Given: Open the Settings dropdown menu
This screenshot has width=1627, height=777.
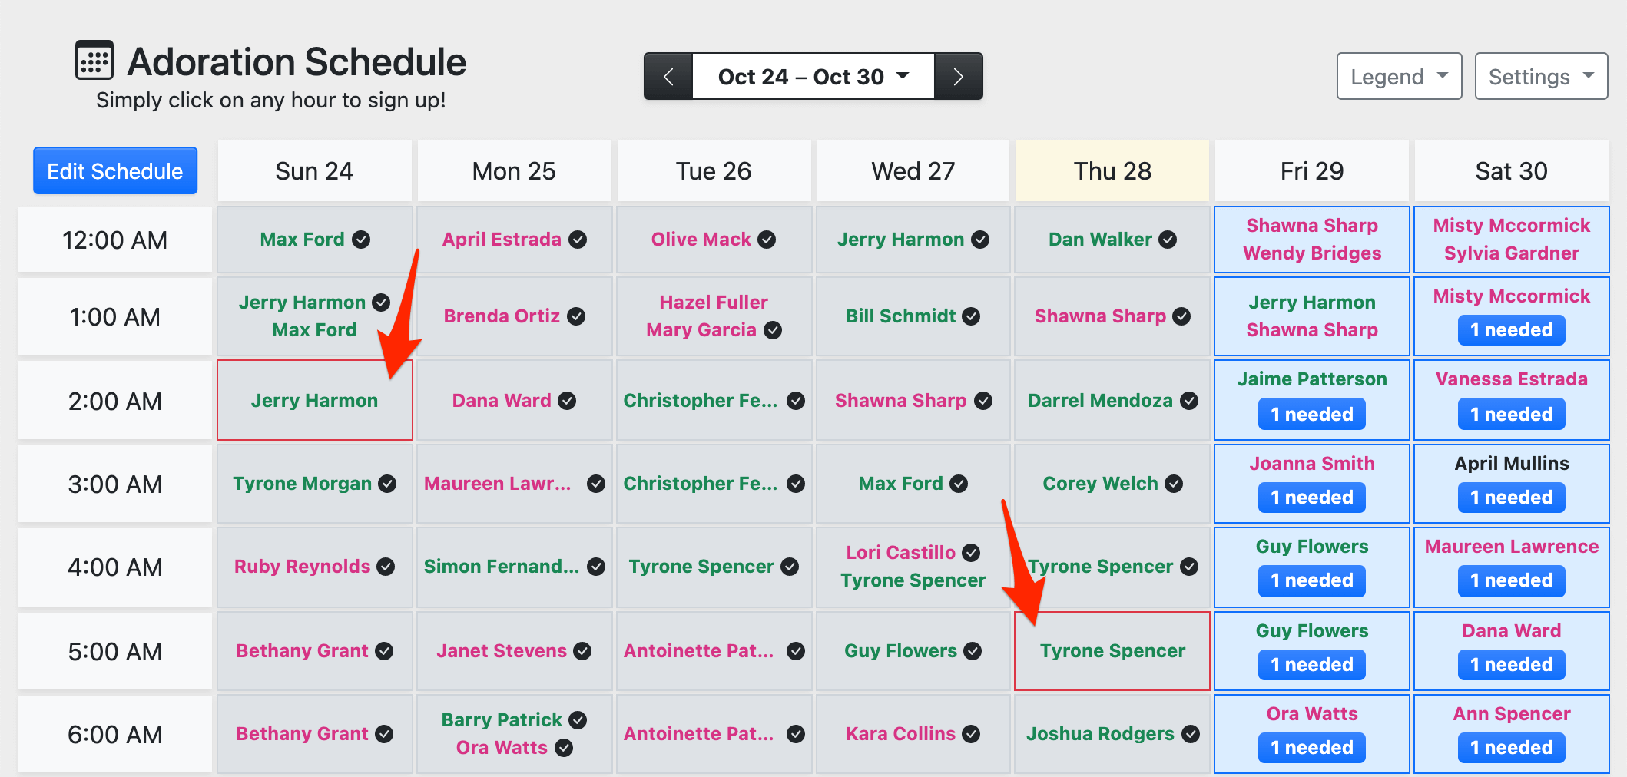Looking at the screenshot, I should [x=1541, y=77].
